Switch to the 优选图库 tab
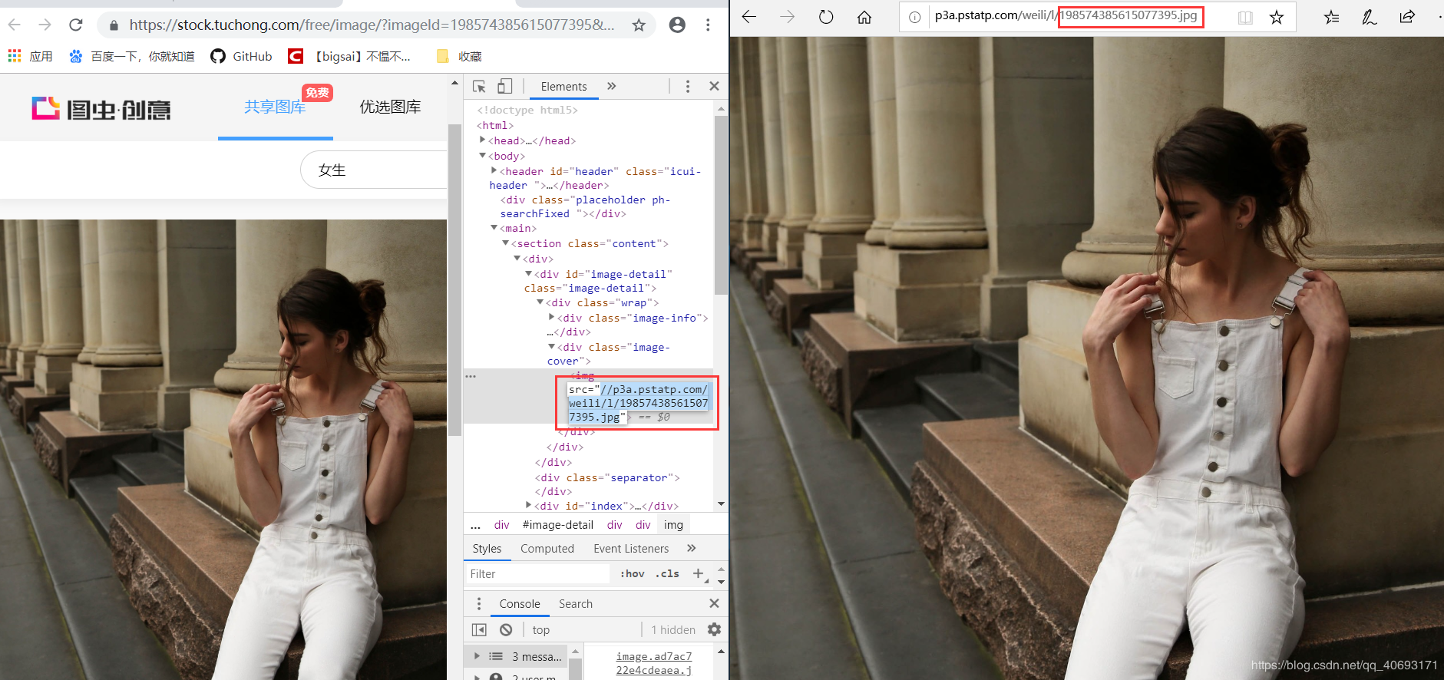This screenshot has height=680, width=1444. (x=390, y=107)
